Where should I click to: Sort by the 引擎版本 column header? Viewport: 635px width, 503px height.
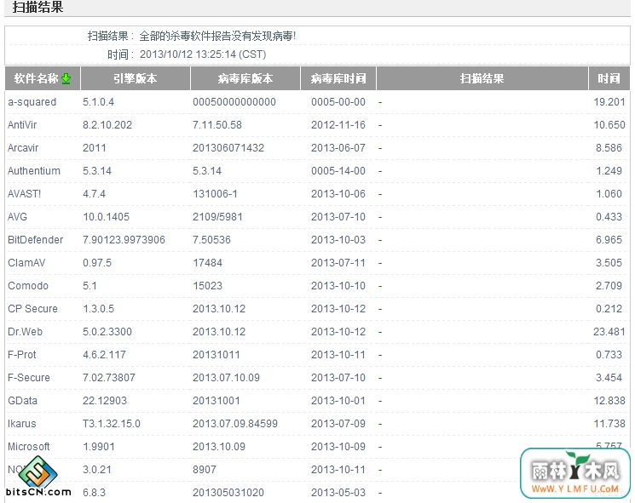point(136,78)
